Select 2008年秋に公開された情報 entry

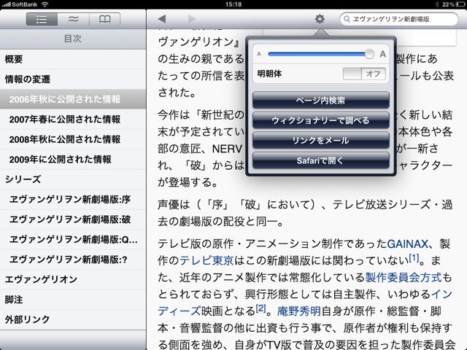coord(73,139)
